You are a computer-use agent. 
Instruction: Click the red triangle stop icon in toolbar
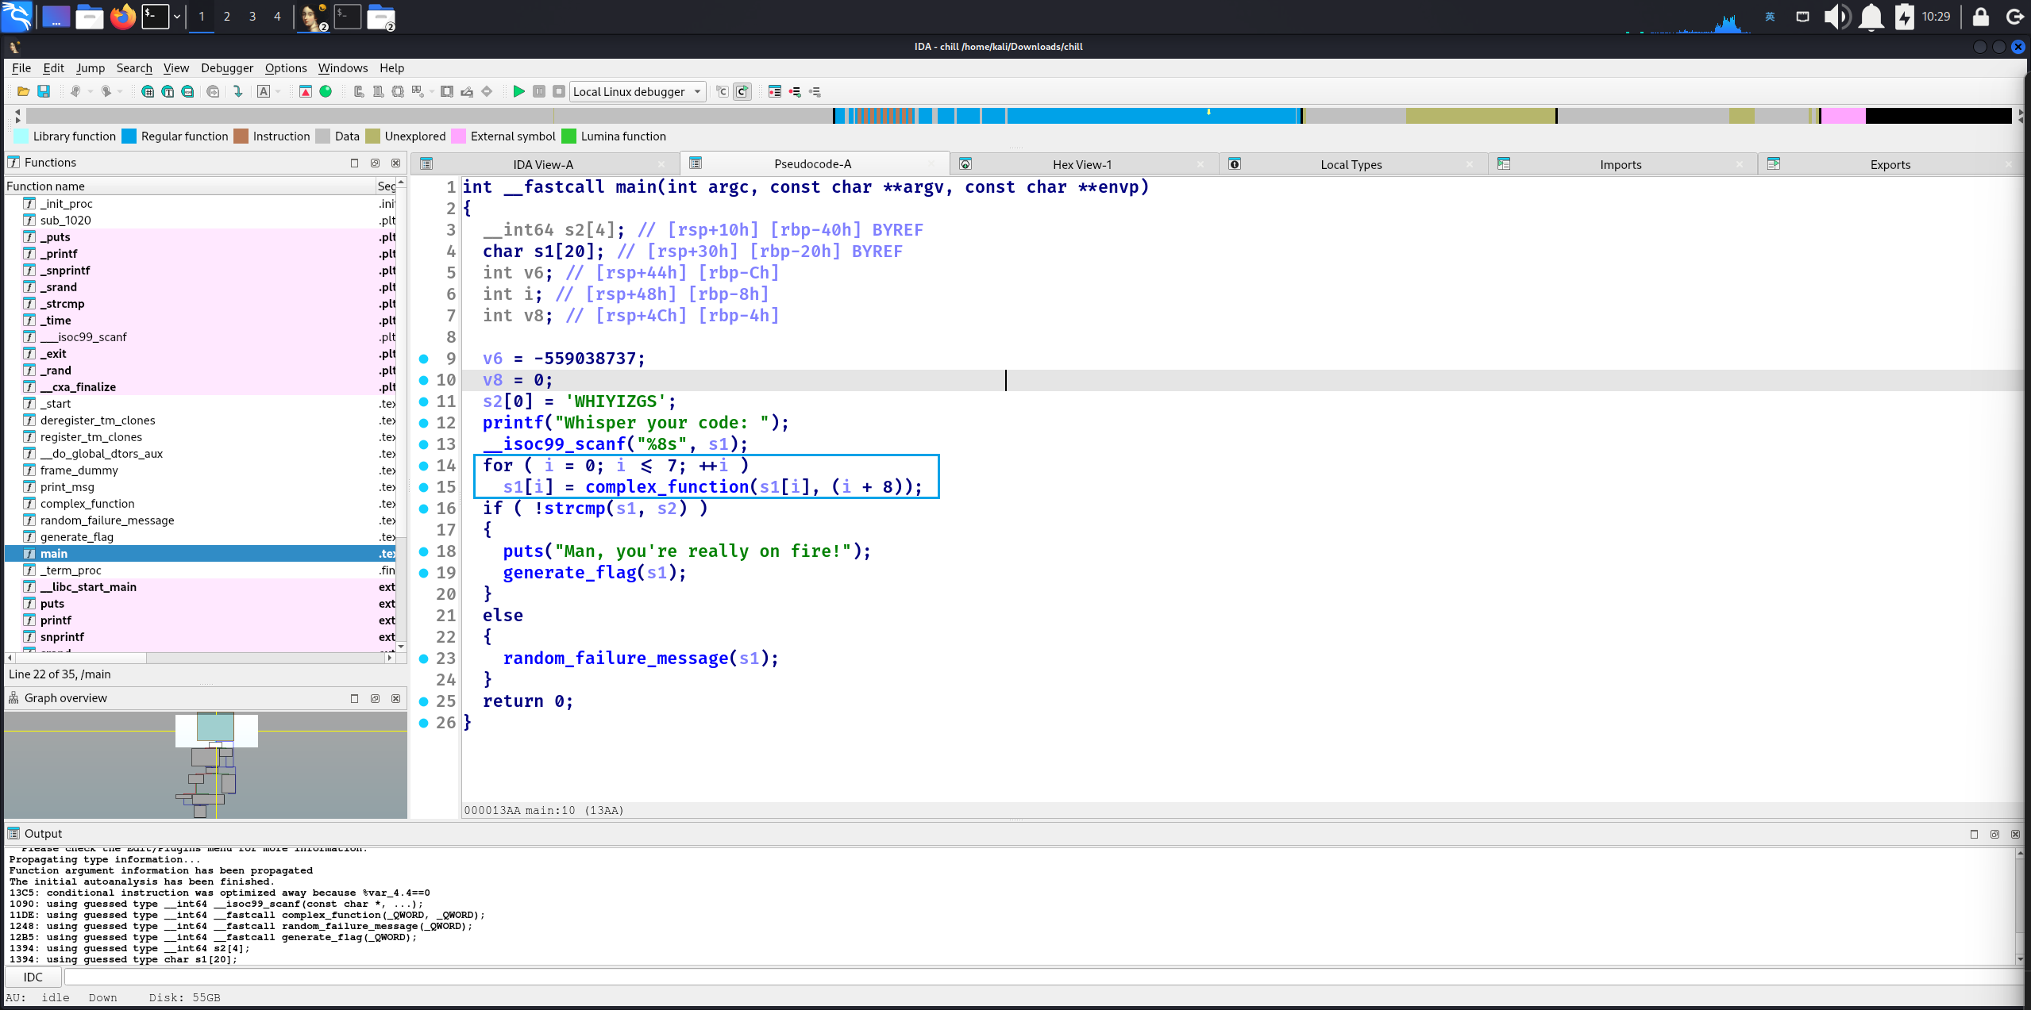[305, 91]
